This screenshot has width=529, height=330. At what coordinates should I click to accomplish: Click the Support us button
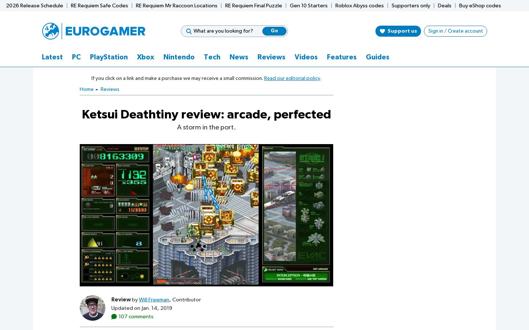pos(398,31)
